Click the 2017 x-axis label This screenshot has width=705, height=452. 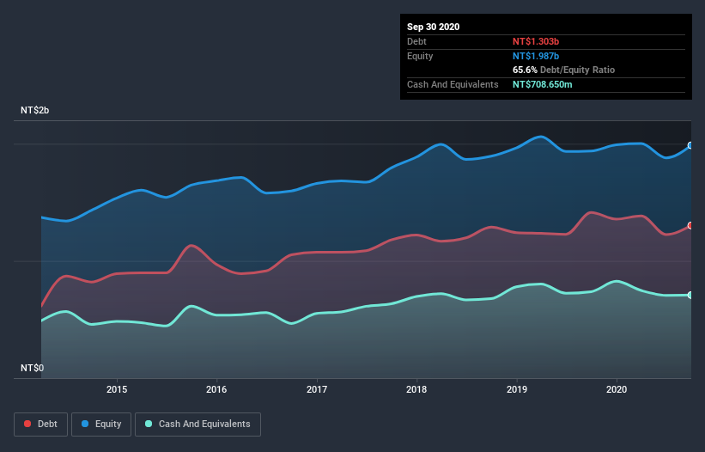(x=317, y=389)
